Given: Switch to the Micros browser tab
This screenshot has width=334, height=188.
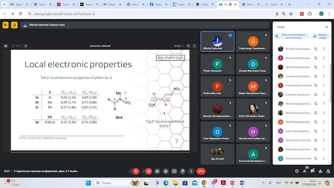Looking at the screenshot, I should (x=251, y=4).
